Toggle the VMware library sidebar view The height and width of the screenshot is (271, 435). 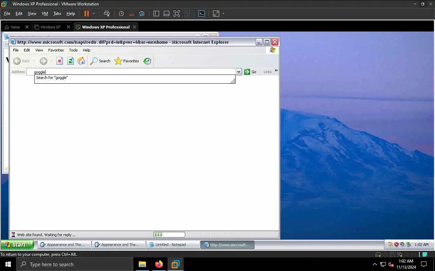[156, 14]
